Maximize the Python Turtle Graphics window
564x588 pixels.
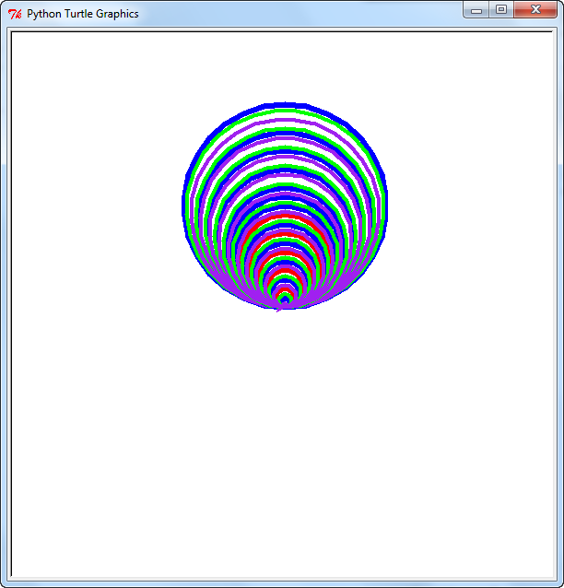click(501, 10)
